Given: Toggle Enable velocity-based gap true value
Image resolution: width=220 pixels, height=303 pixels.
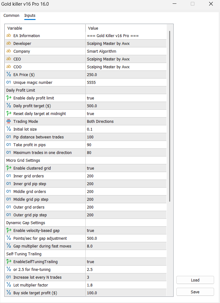Looking at the screenshot, I should [x=126, y=231].
